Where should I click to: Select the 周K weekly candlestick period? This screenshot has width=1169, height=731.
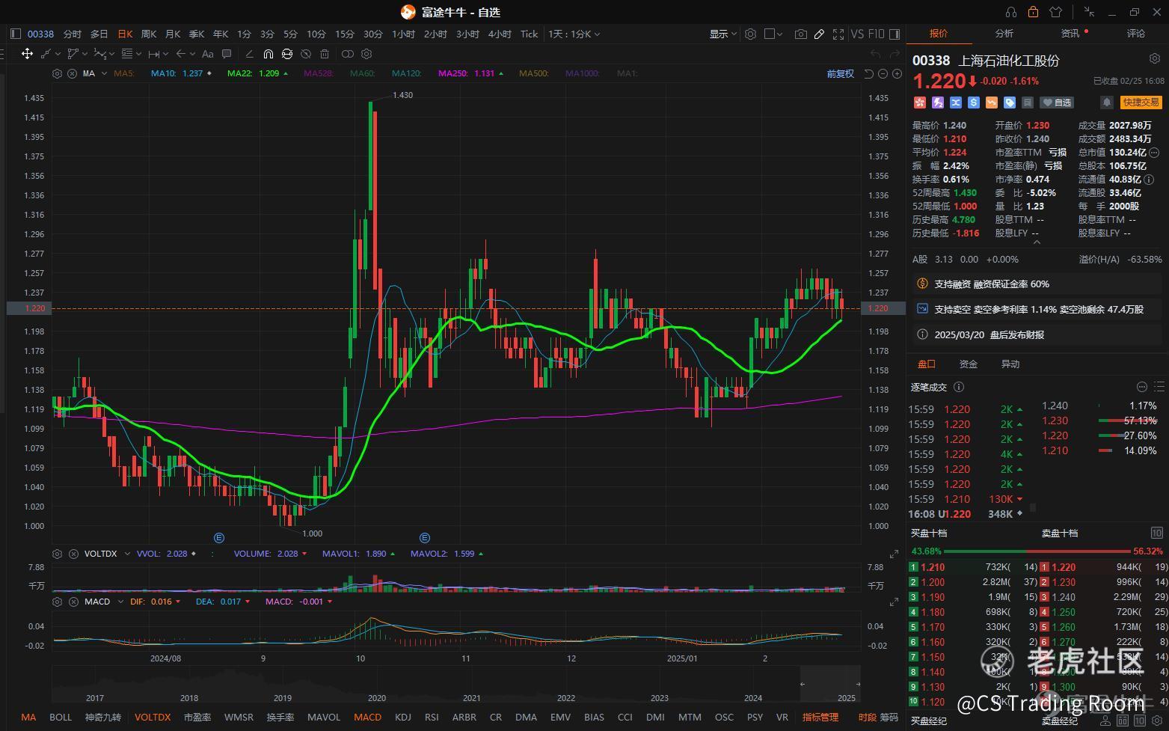pos(149,34)
